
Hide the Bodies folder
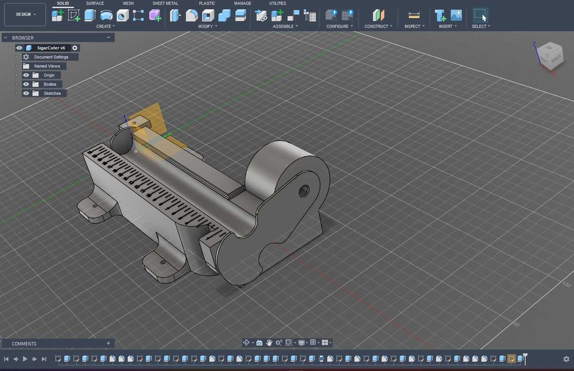tap(26, 84)
